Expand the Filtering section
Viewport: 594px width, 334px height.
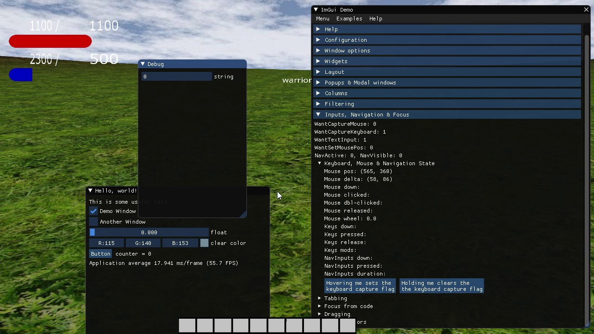click(x=447, y=104)
